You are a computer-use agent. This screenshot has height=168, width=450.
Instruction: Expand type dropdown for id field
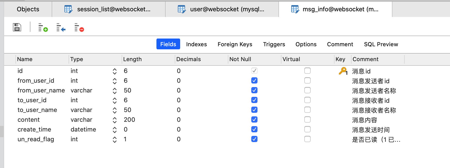(115, 71)
